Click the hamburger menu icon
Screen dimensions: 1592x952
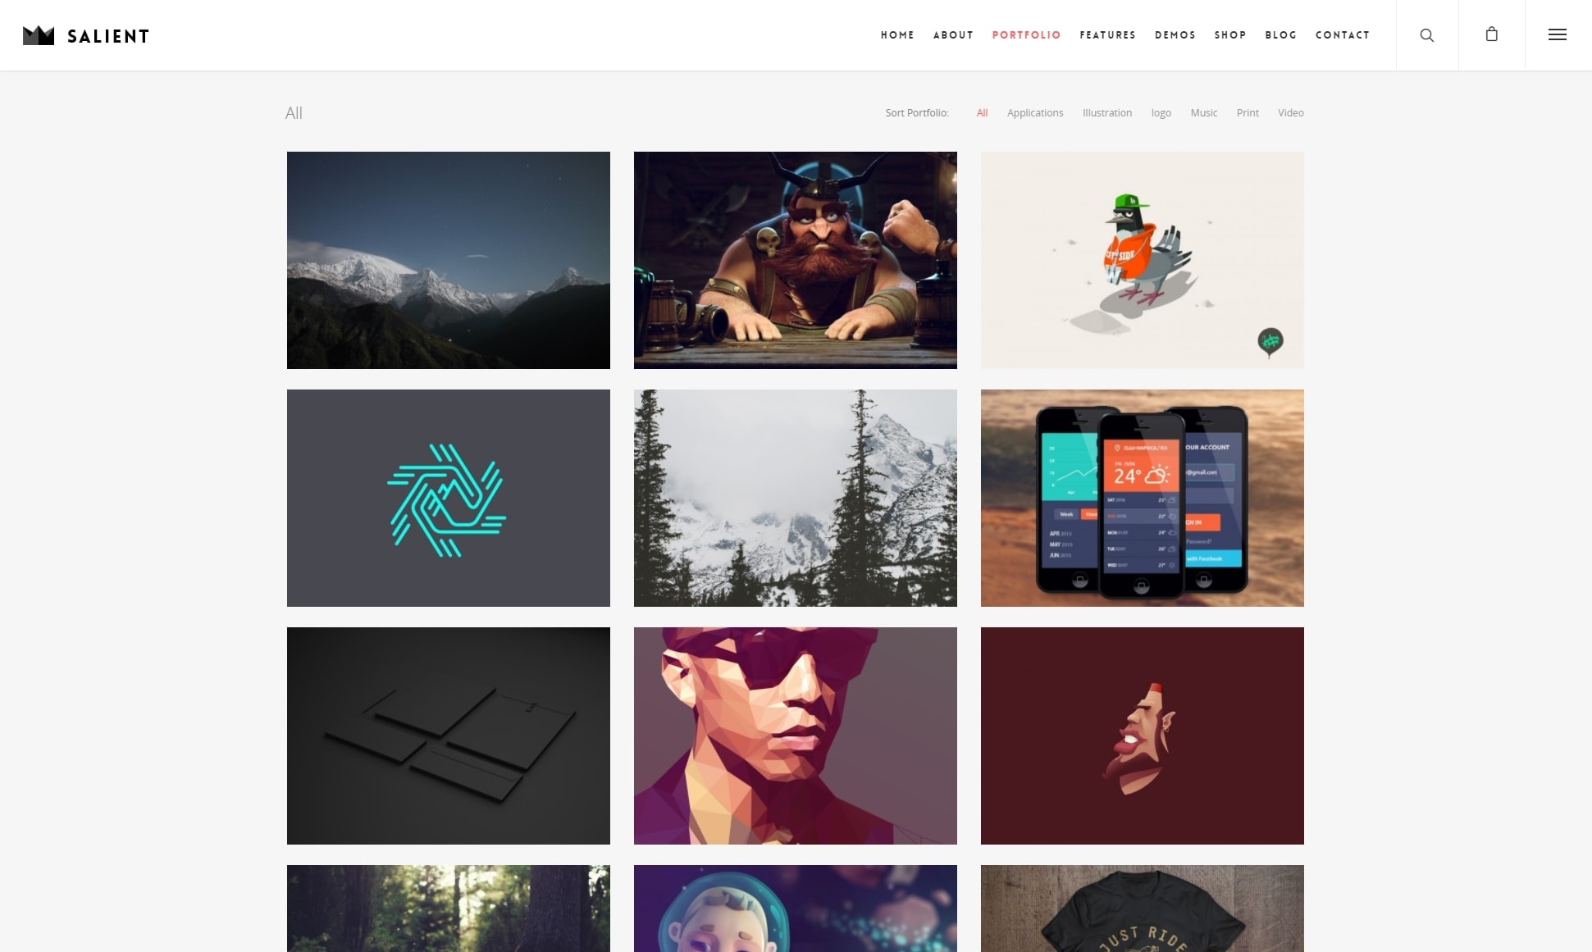click(1557, 35)
